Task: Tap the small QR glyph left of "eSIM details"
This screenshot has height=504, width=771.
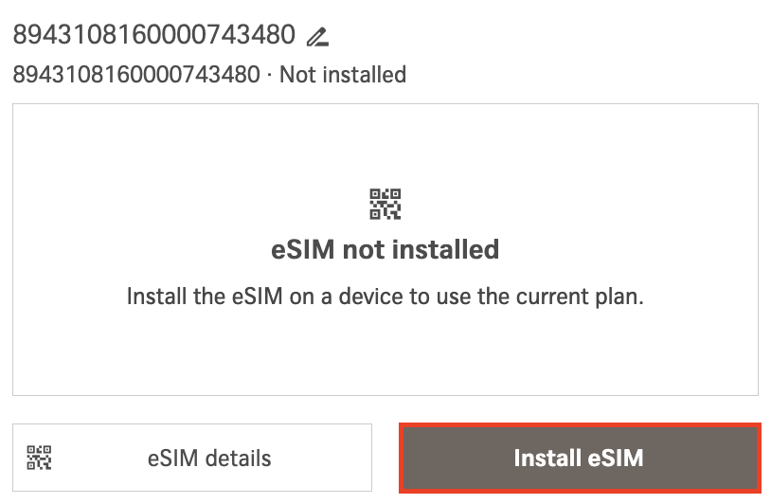Action: (x=39, y=459)
